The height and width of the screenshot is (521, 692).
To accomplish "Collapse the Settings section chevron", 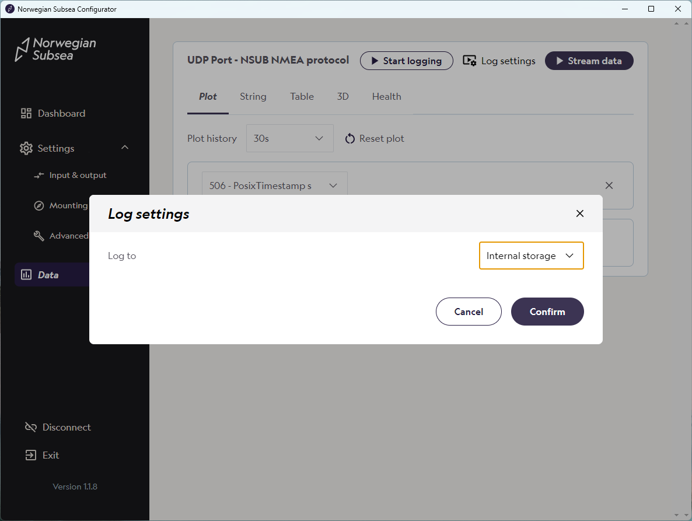I will point(125,148).
